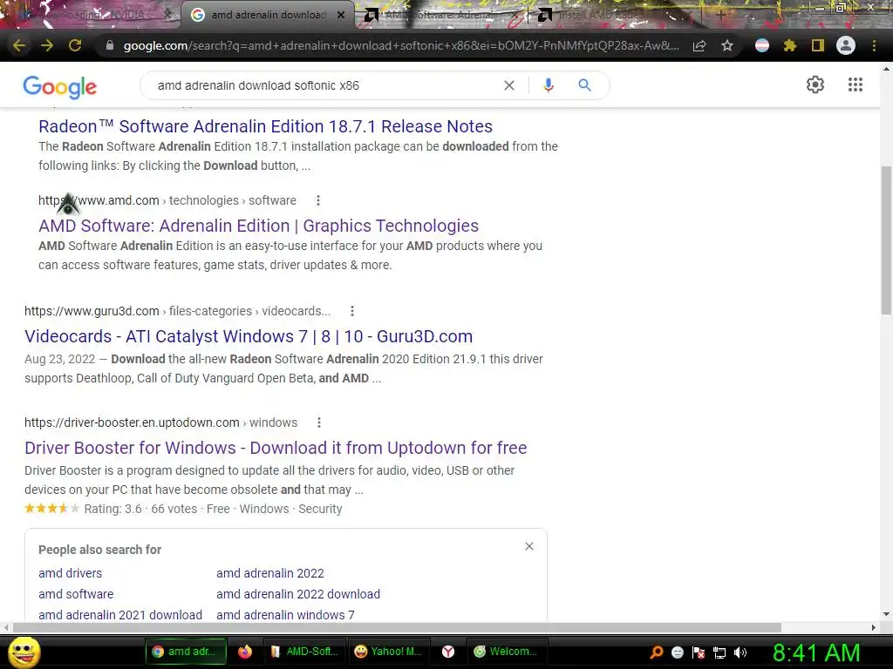Clear the search box text
This screenshot has height=669, width=893.
509,85
